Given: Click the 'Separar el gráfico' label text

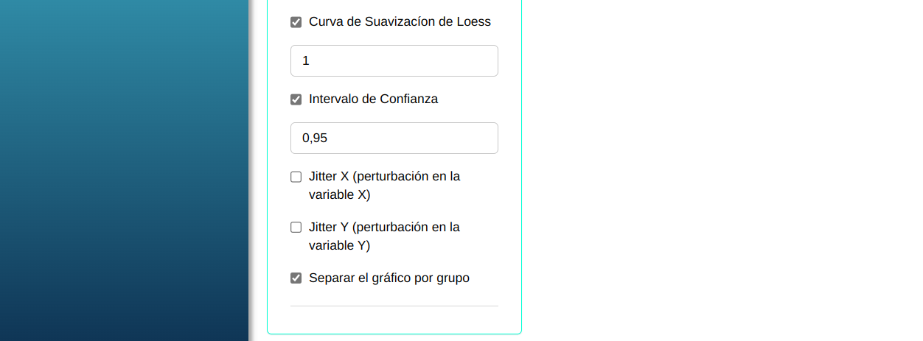Looking at the screenshot, I should (358, 278).
